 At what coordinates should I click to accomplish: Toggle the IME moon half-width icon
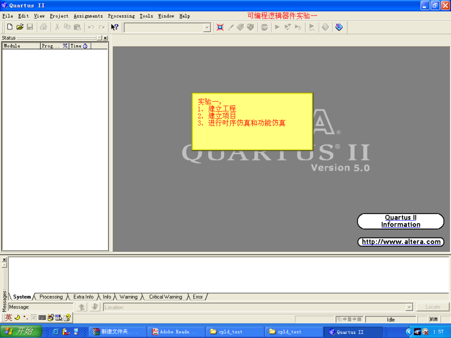coord(17,317)
